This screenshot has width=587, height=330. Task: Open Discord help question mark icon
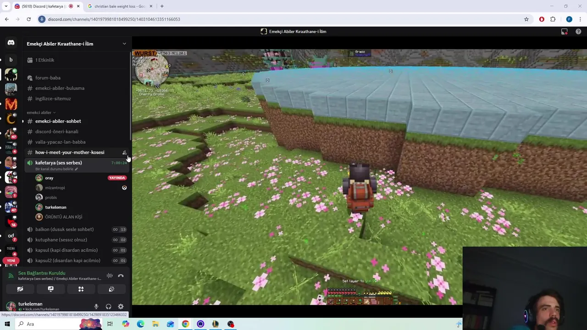(x=578, y=32)
